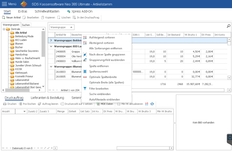The width and height of the screenshot is (232, 151).
Task: Open the Schnellwahltasten tab
Action: click(47, 11)
